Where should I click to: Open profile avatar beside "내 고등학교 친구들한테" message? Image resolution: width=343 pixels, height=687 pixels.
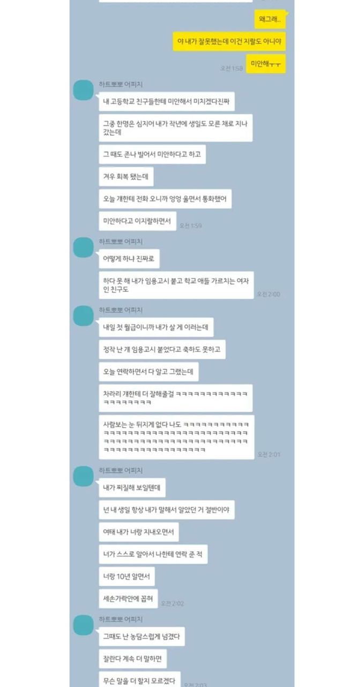83,90
